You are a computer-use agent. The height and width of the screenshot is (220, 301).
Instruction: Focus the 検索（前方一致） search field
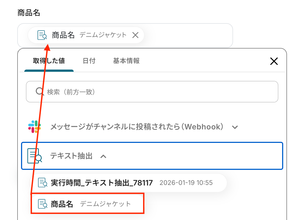coord(152,92)
